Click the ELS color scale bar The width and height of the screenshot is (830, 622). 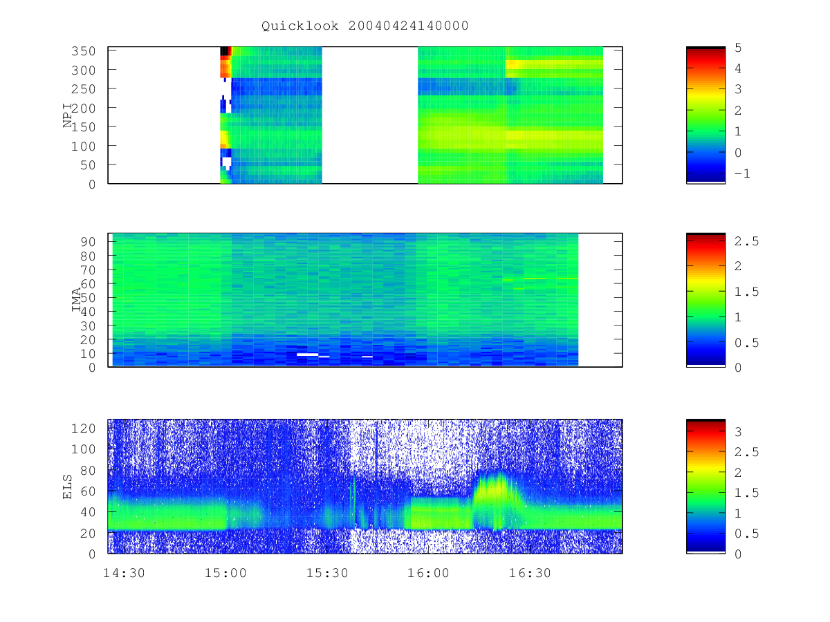click(x=705, y=486)
